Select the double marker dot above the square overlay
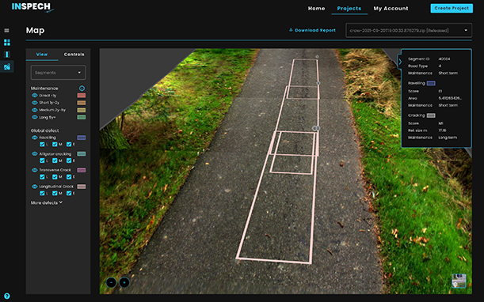The image size is (484, 302). [x=316, y=128]
